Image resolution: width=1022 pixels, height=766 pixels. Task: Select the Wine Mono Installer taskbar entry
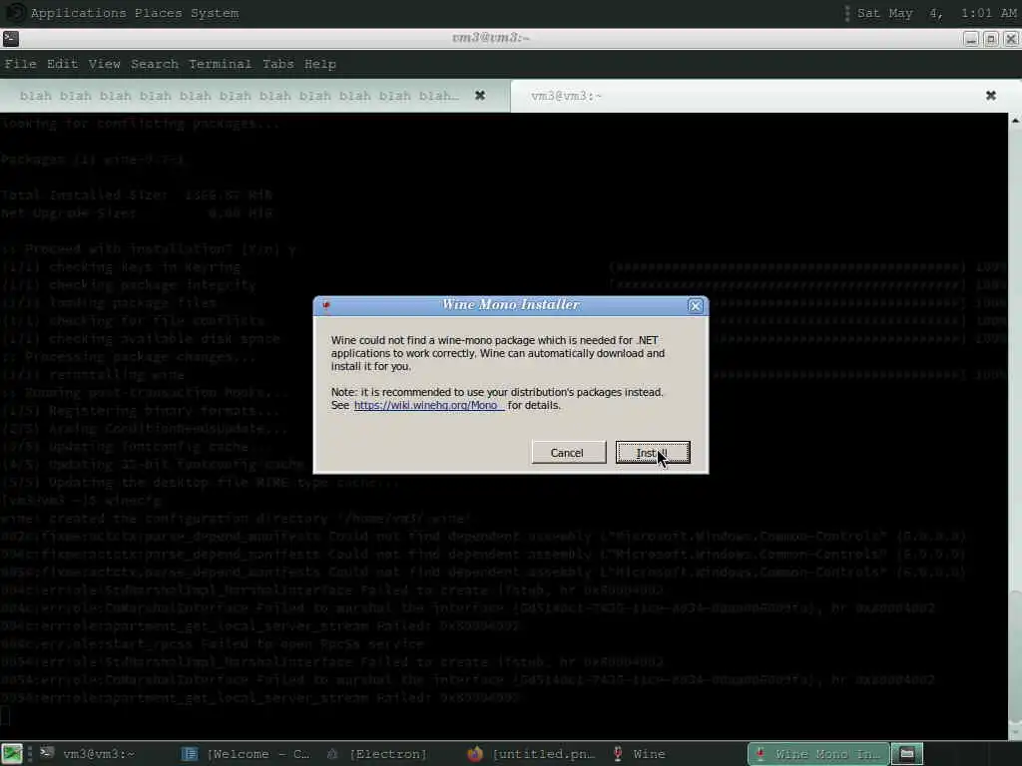click(x=818, y=754)
